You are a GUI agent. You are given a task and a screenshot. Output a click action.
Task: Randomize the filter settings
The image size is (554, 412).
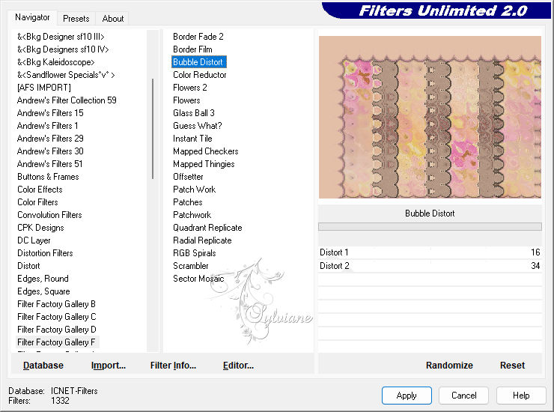coord(449,366)
